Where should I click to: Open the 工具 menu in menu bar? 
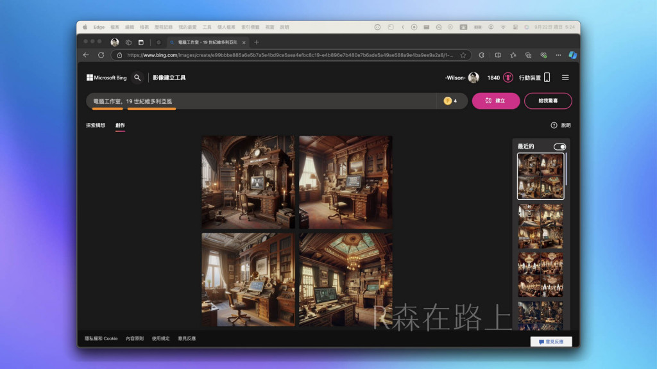coord(207,27)
